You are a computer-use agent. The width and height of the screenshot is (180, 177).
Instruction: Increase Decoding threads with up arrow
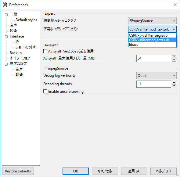click(x=174, y=82)
